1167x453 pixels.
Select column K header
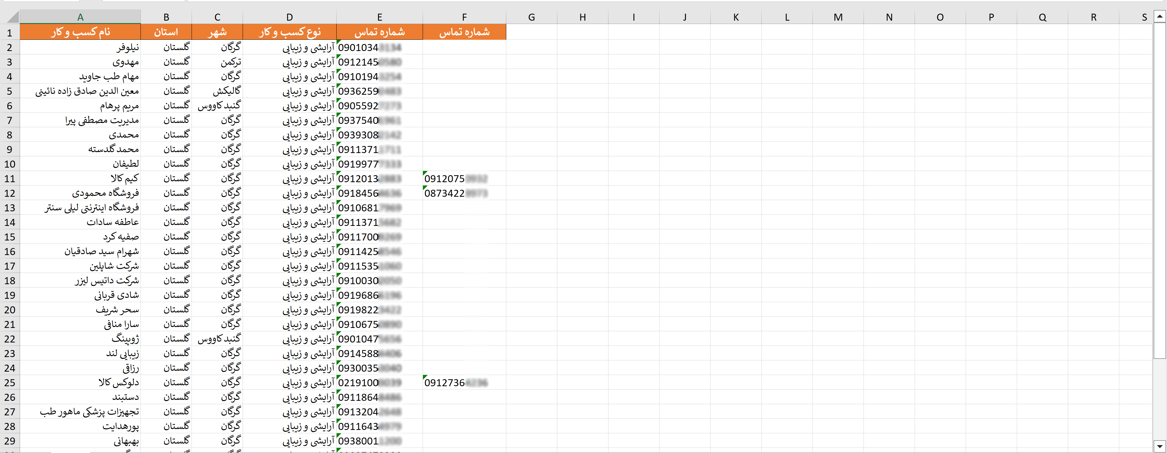pyautogui.click(x=736, y=17)
